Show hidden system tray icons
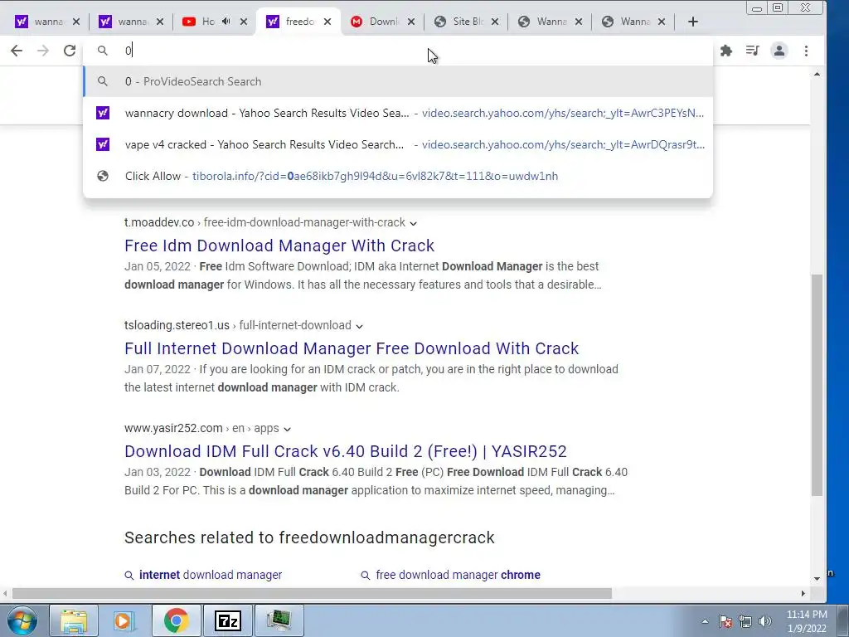The width and height of the screenshot is (849, 637). (705, 621)
